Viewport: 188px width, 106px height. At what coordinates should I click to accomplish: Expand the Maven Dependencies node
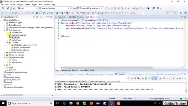[x=10, y=47]
